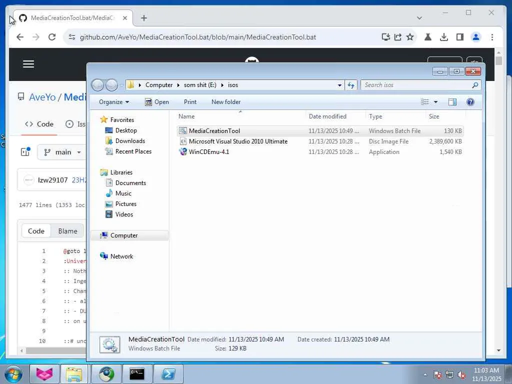Click the browser back arrow
Image resolution: width=512 pixels, height=384 pixels.
(20, 37)
